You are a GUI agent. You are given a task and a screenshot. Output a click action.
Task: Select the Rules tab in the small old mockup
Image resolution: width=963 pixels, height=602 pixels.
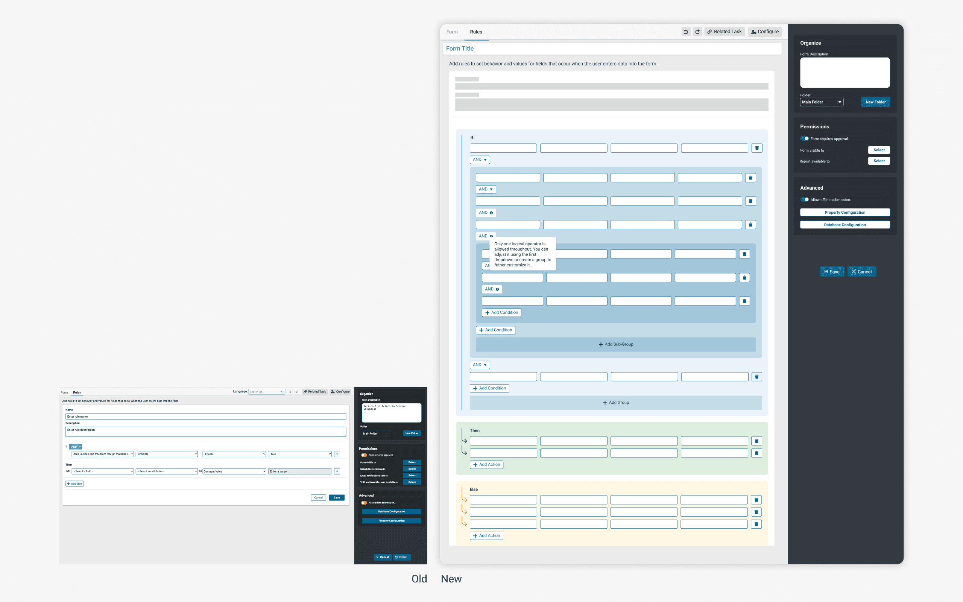(x=77, y=392)
